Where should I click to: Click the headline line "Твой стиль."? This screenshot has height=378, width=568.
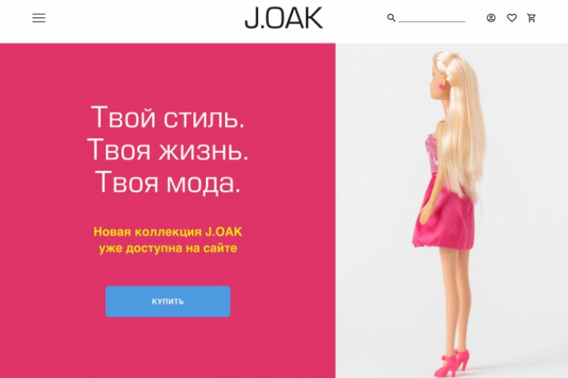[x=168, y=117]
